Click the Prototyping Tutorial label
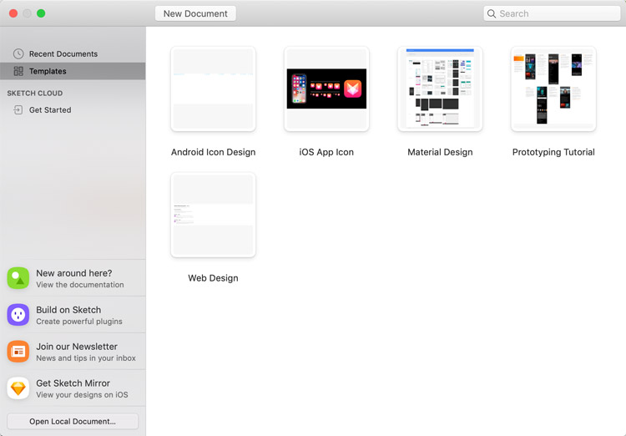 [553, 152]
